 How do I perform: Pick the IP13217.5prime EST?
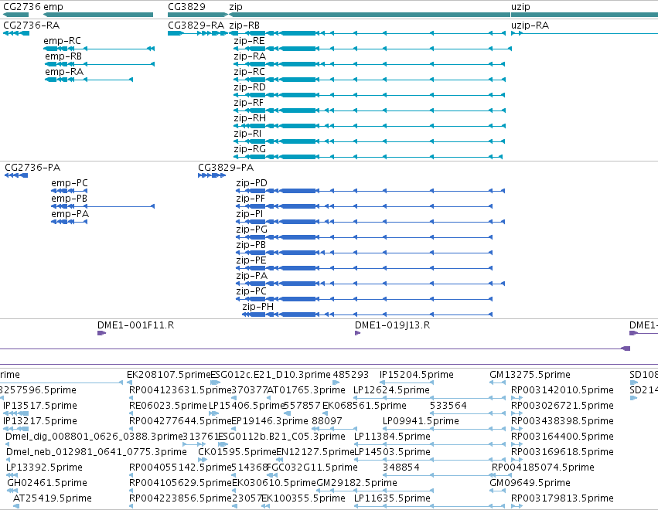(x=40, y=421)
